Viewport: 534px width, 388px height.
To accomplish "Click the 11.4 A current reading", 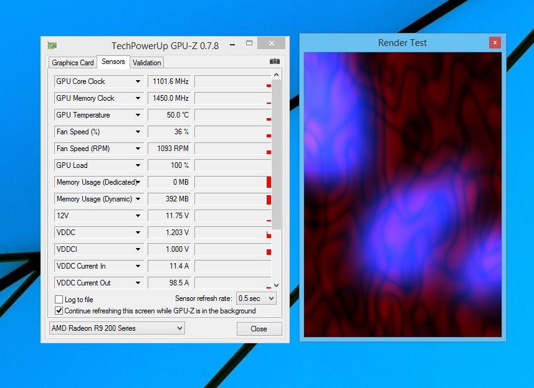I will pyautogui.click(x=169, y=266).
